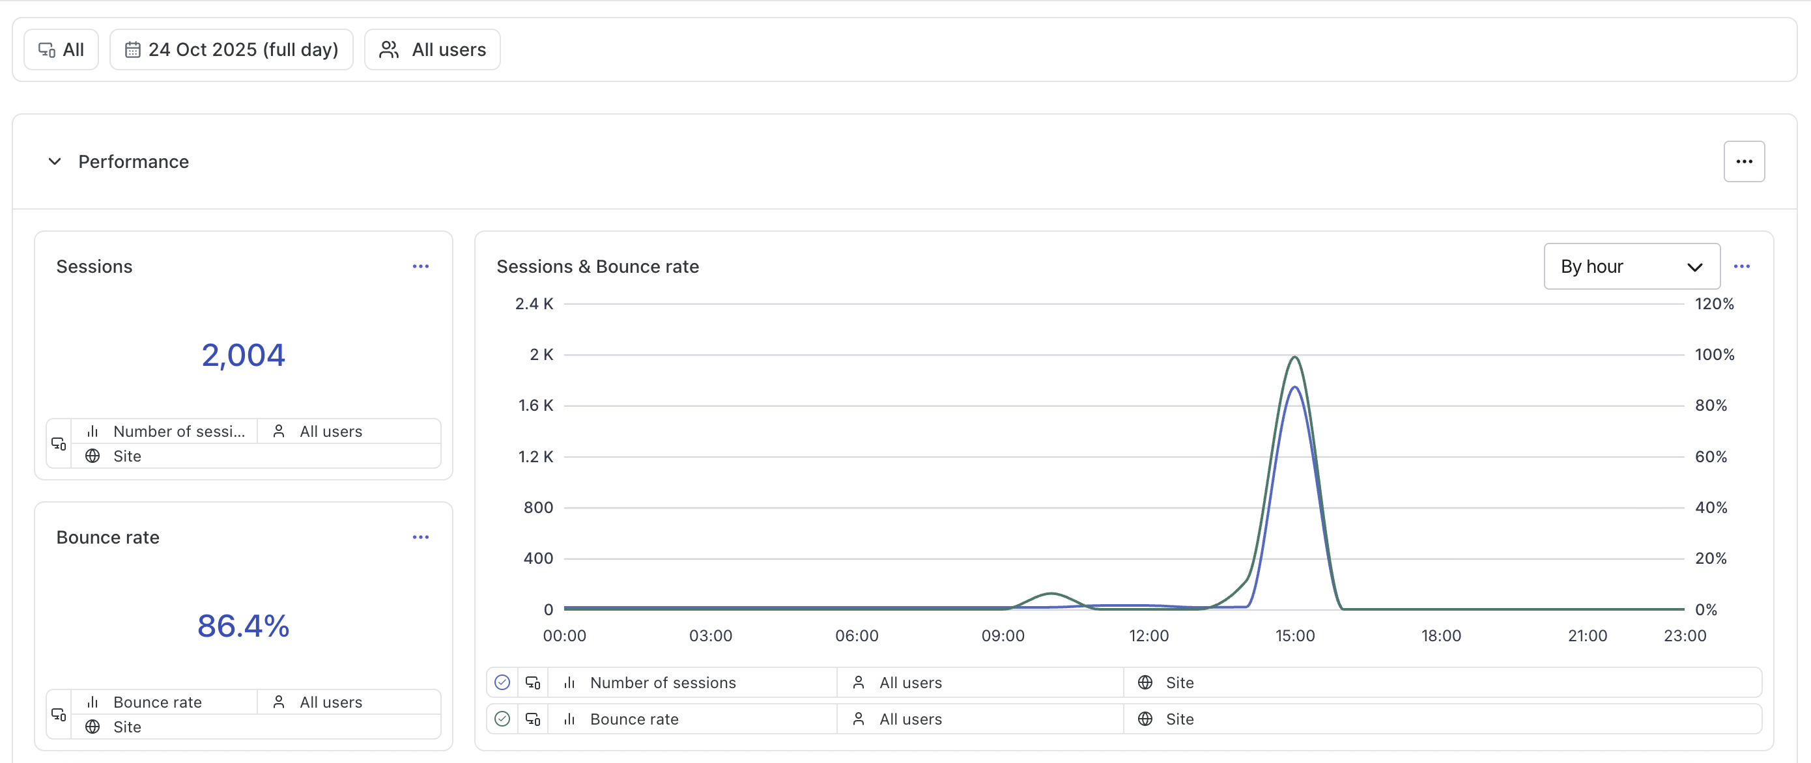Open the Sessions card three-dot menu
The height and width of the screenshot is (763, 1811).
coord(420,266)
